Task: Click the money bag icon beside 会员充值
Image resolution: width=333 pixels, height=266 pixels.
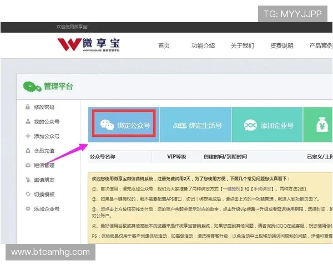Action: coord(28,150)
